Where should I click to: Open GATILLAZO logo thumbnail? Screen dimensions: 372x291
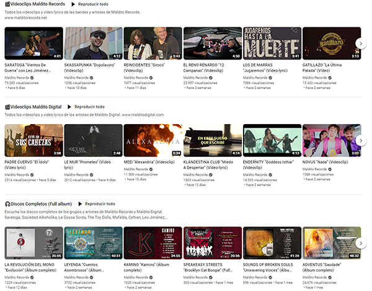[332, 43]
